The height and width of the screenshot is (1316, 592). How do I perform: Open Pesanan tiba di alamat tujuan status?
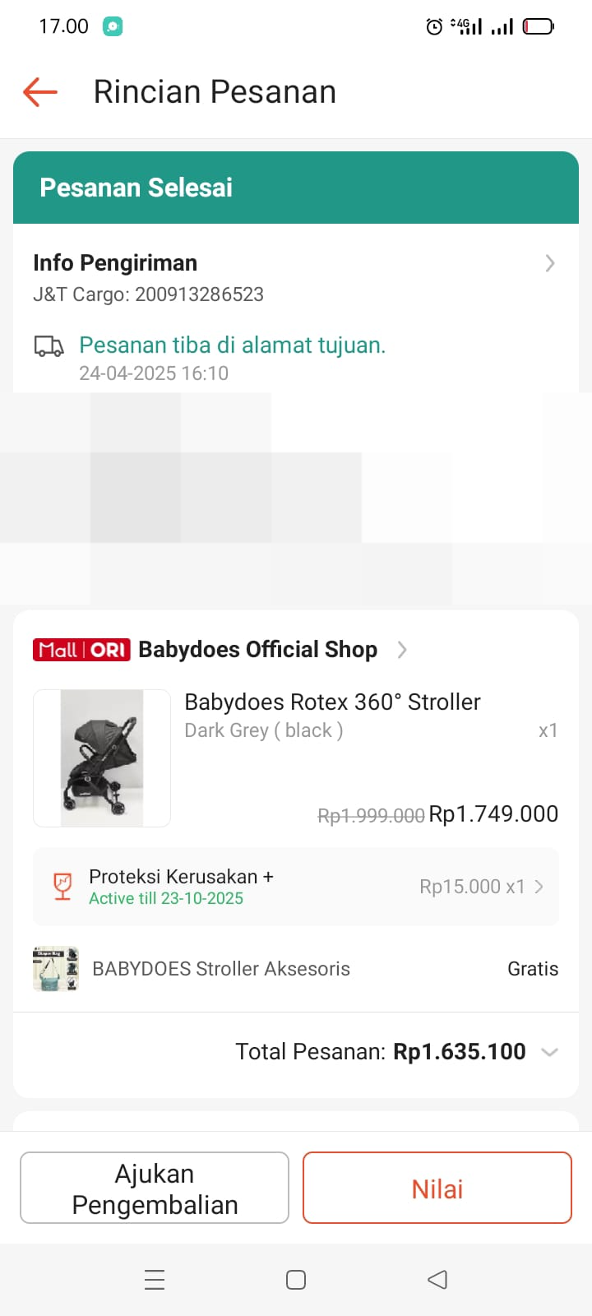point(232,345)
